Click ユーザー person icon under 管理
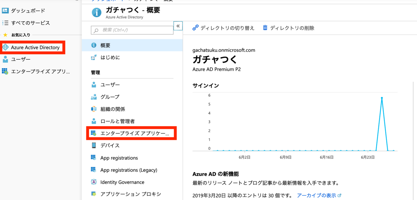The image size is (417, 200). (x=93, y=85)
